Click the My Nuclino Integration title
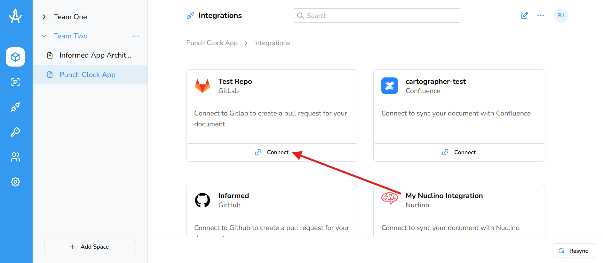Image resolution: width=603 pixels, height=263 pixels. click(444, 195)
